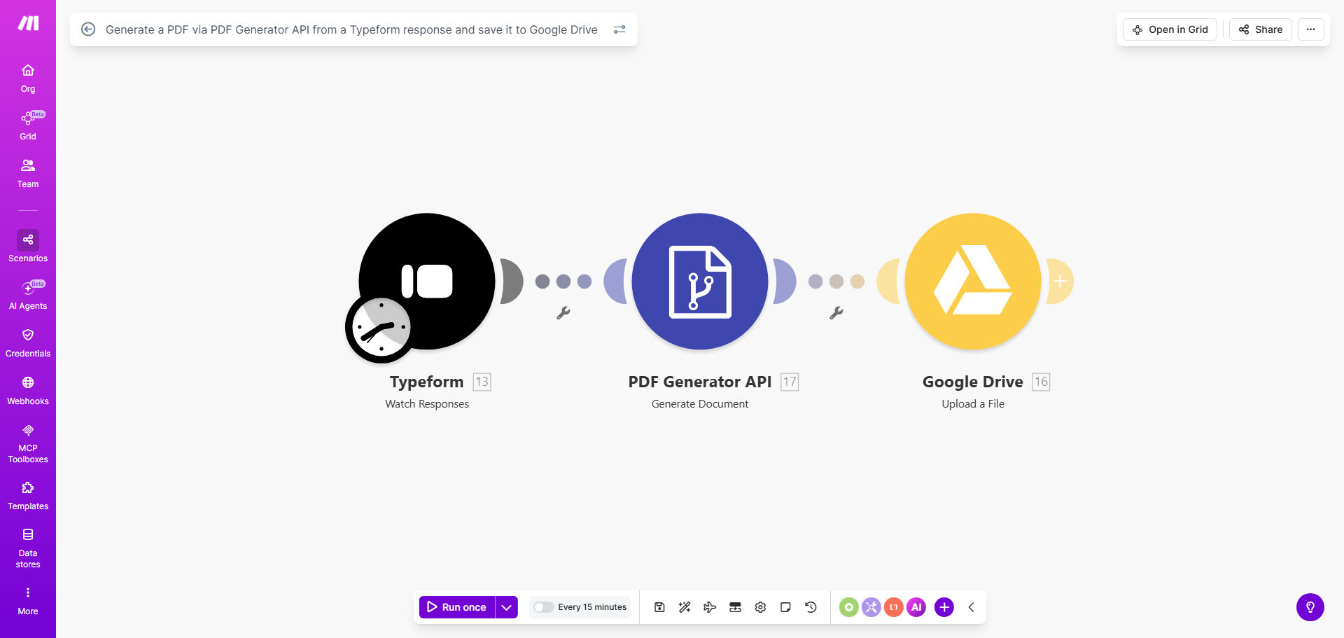Open filter wrench between PDF Generator and Google Drive
Viewport: 1344px width, 638px height.
[x=836, y=313]
